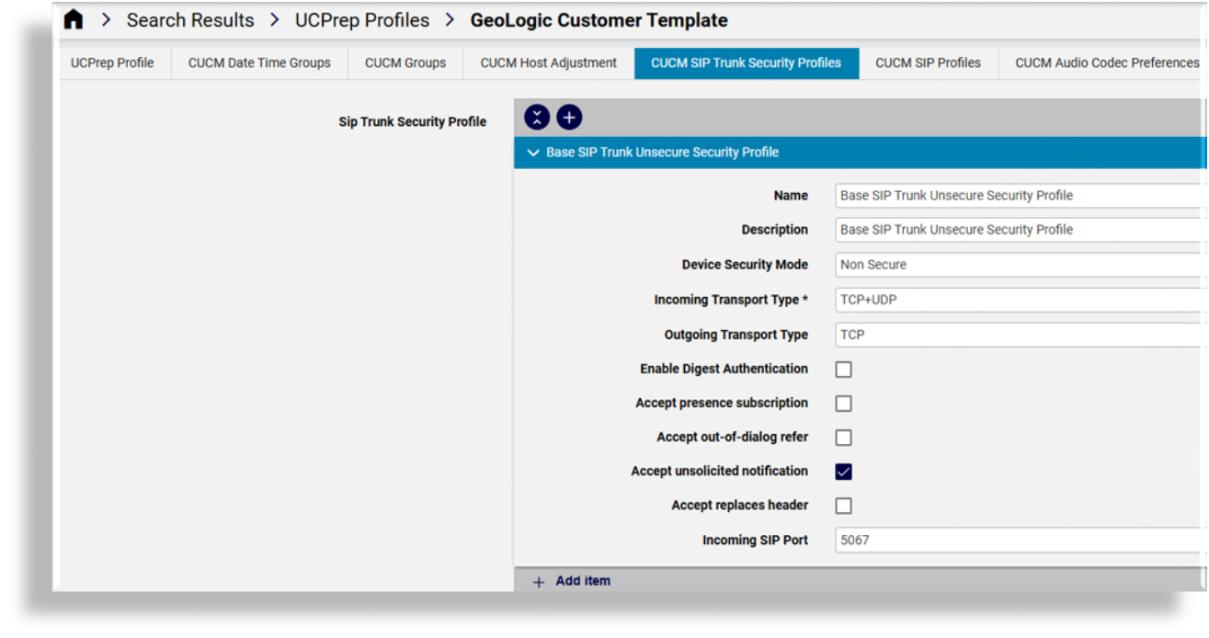The width and height of the screenshot is (1209, 638).
Task: Enable the Digest Authentication checkbox
Action: (x=843, y=370)
